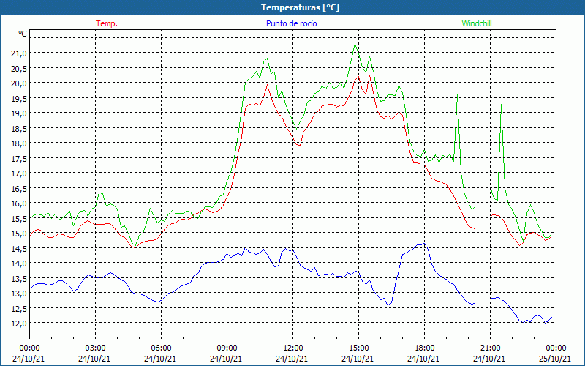Click the 03:00 time axis label
Viewport: 585px width, 366px height.
pos(95,348)
